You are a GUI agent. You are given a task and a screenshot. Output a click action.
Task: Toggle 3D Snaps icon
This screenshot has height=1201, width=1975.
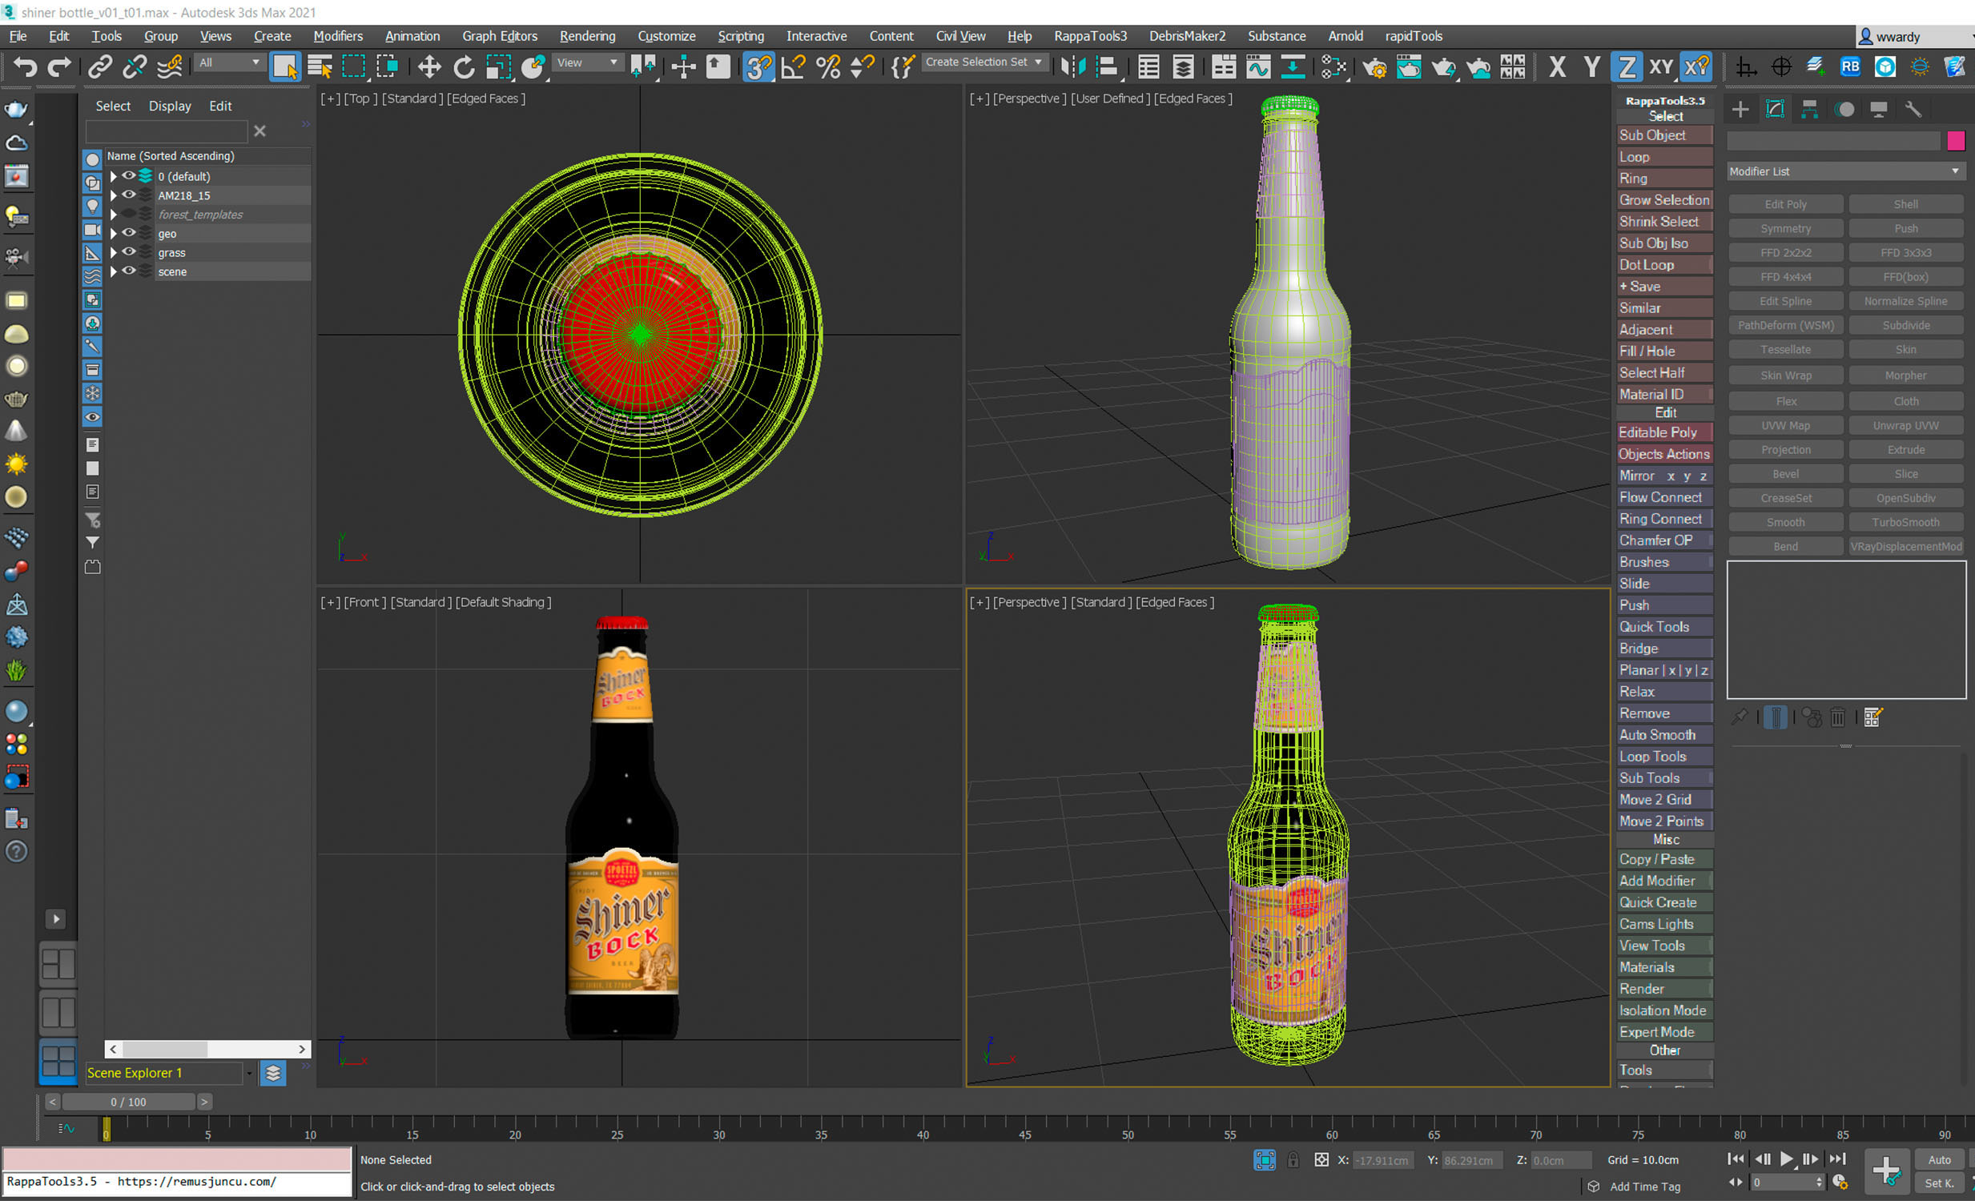tap(758, 66)
